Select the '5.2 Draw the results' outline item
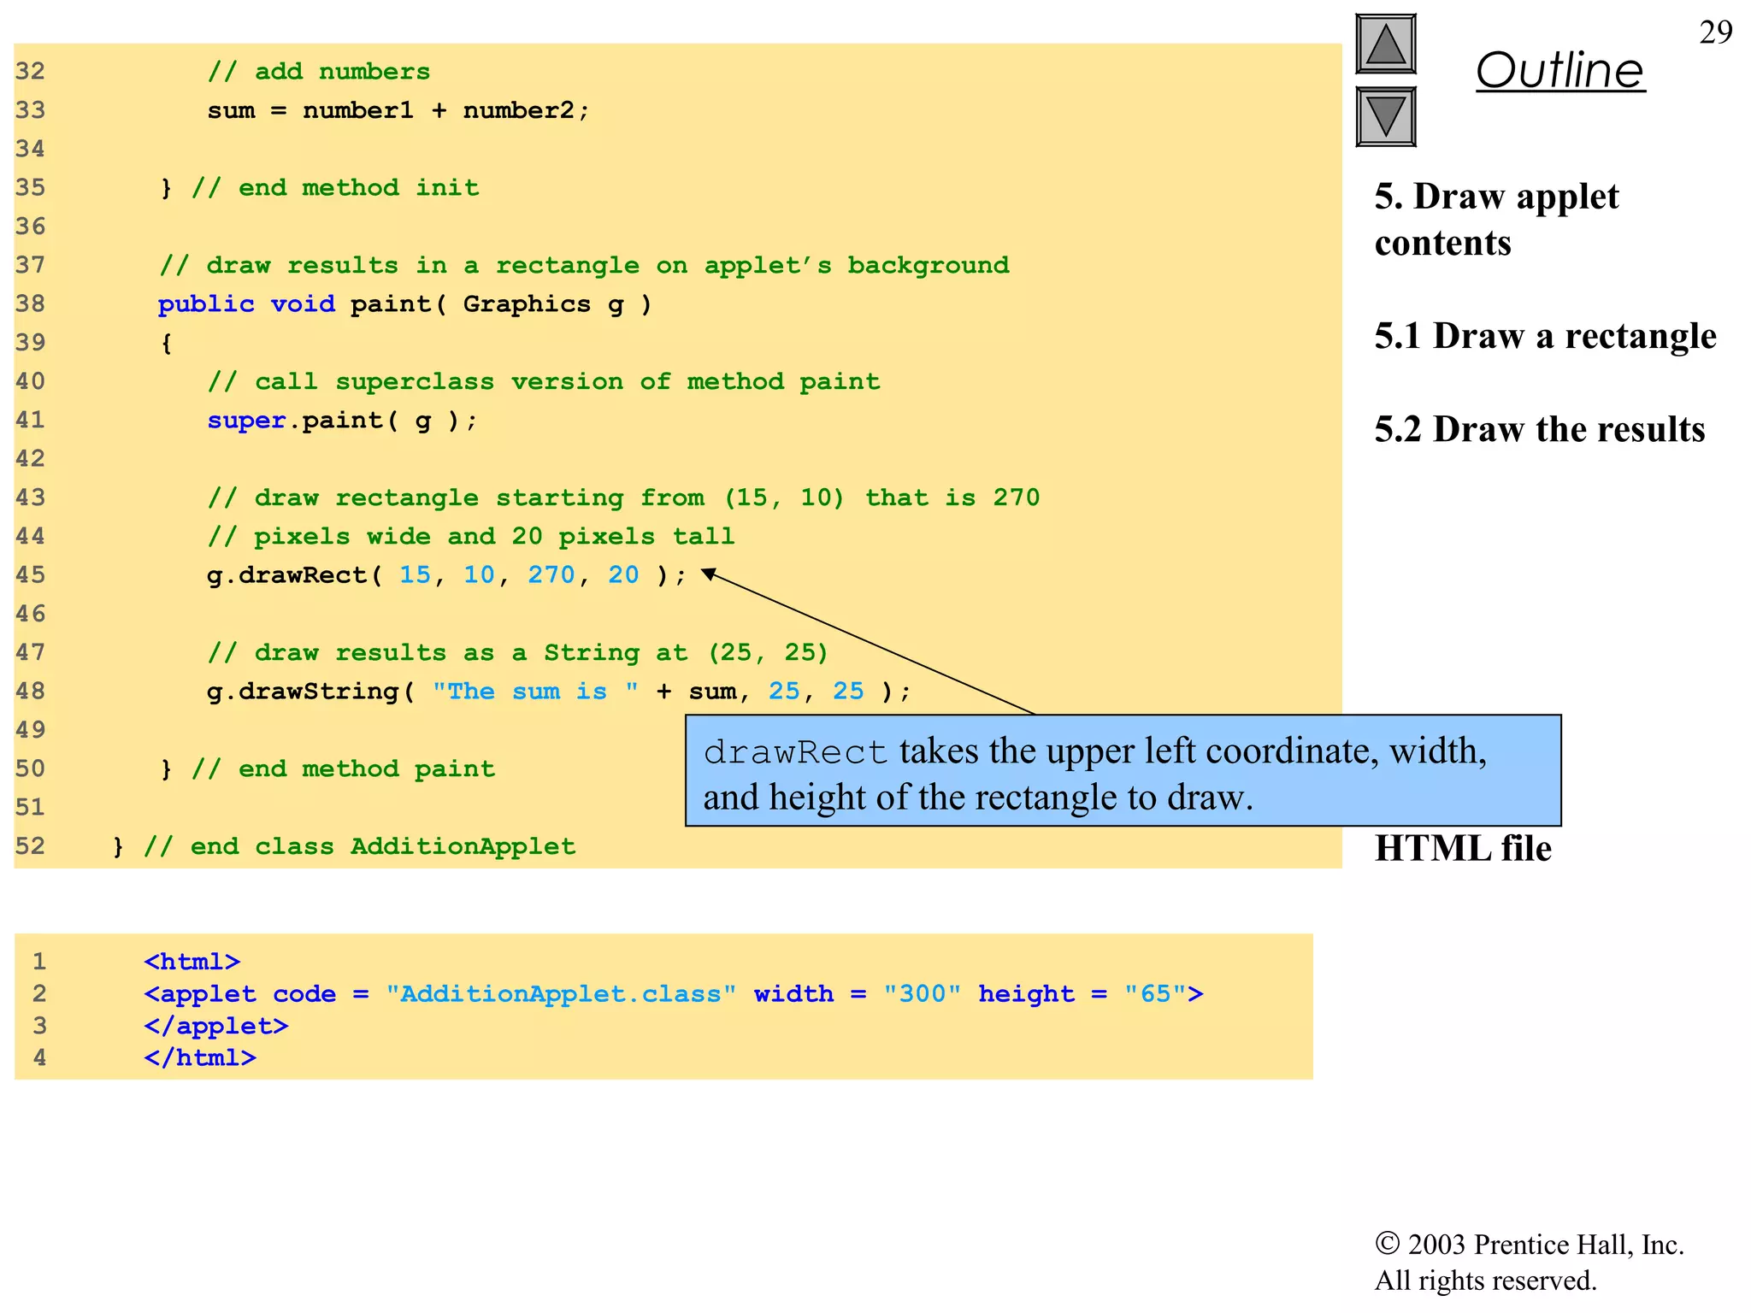 click(1539, 429)
